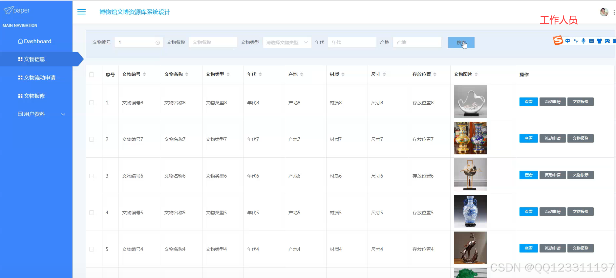Click 查看 for 文物名称5 row
Image resolution: width=616 pixels, height=278 pixels.
[528, 212]
